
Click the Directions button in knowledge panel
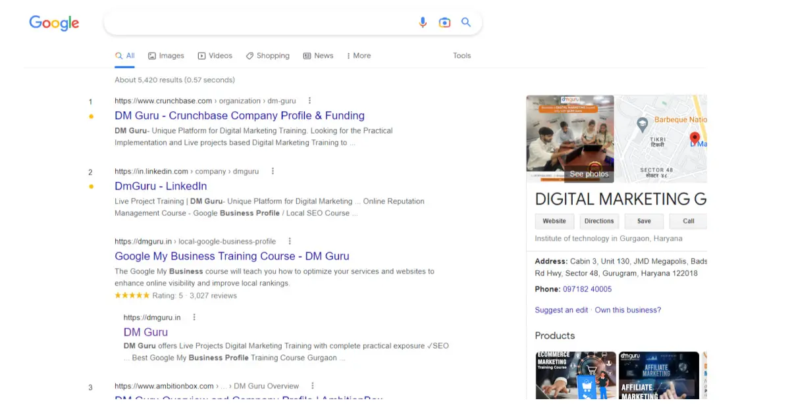[598, 221]
